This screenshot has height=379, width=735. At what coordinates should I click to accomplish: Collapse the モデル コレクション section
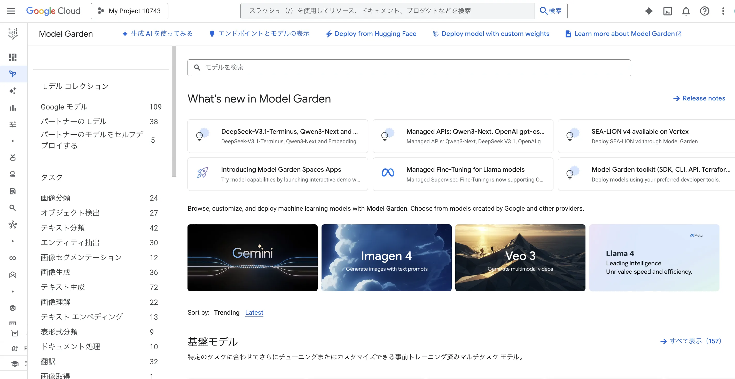point(75,86)
